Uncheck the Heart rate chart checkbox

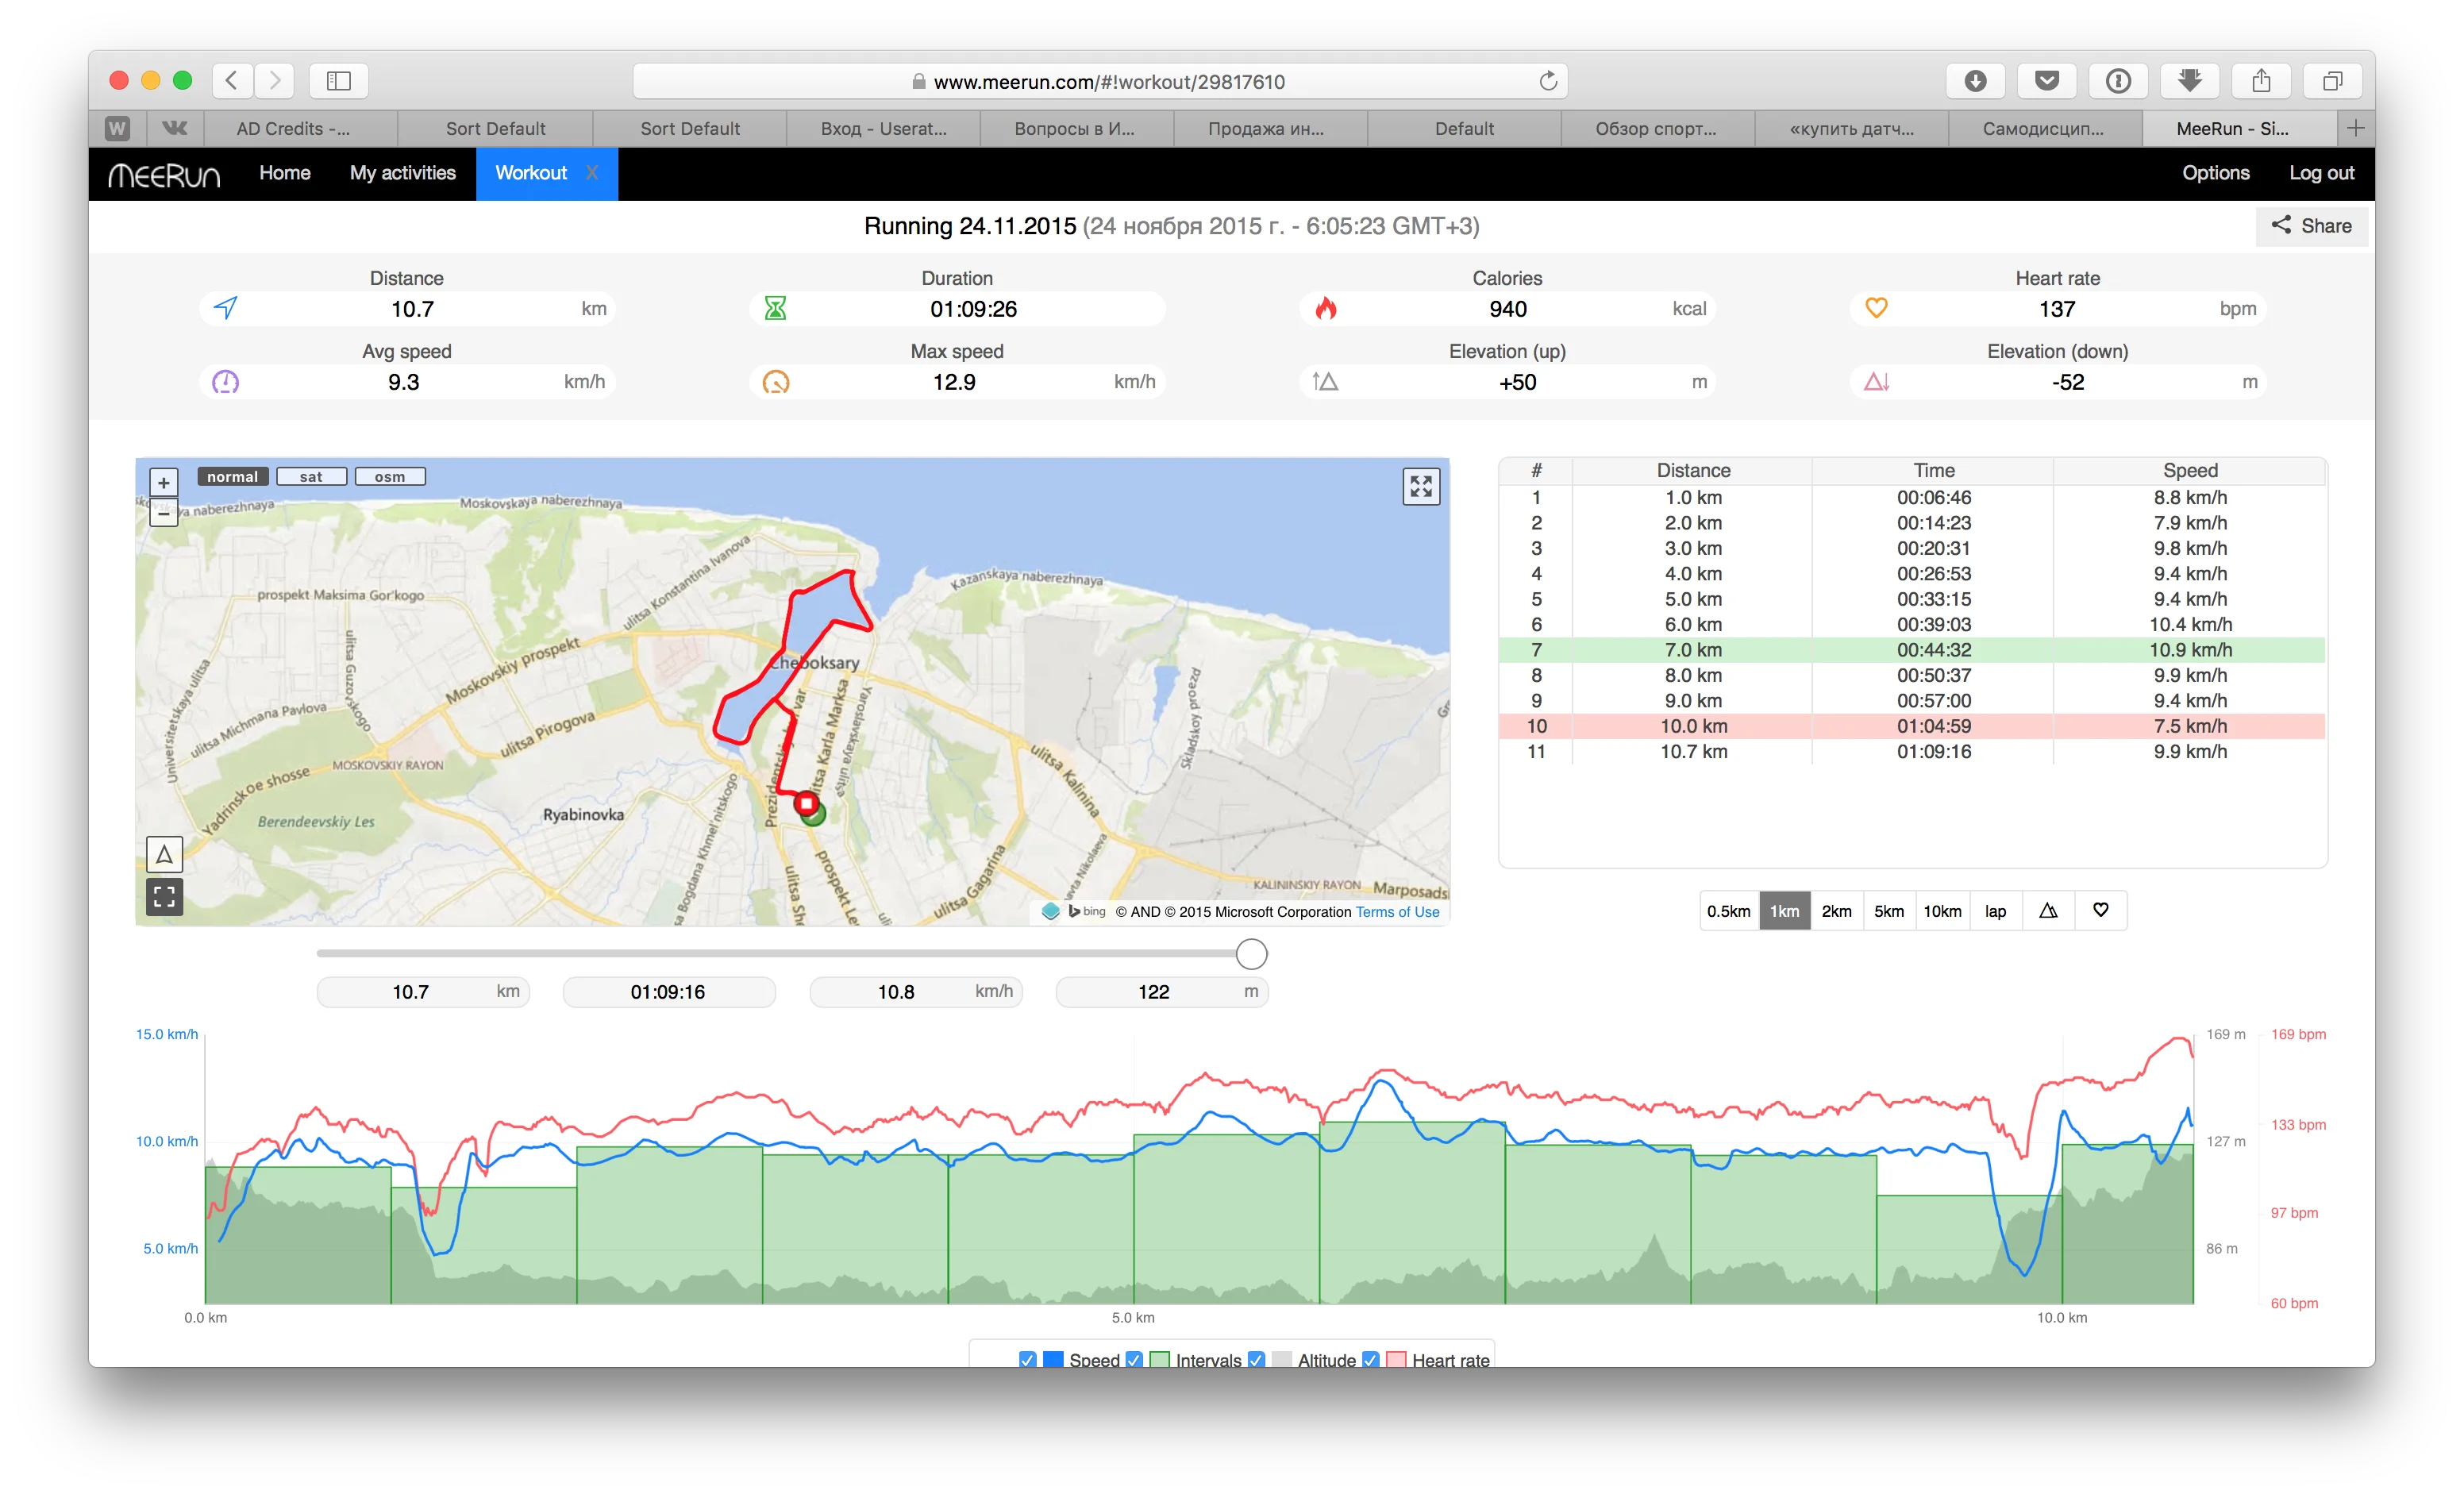click(1371, 1359)
